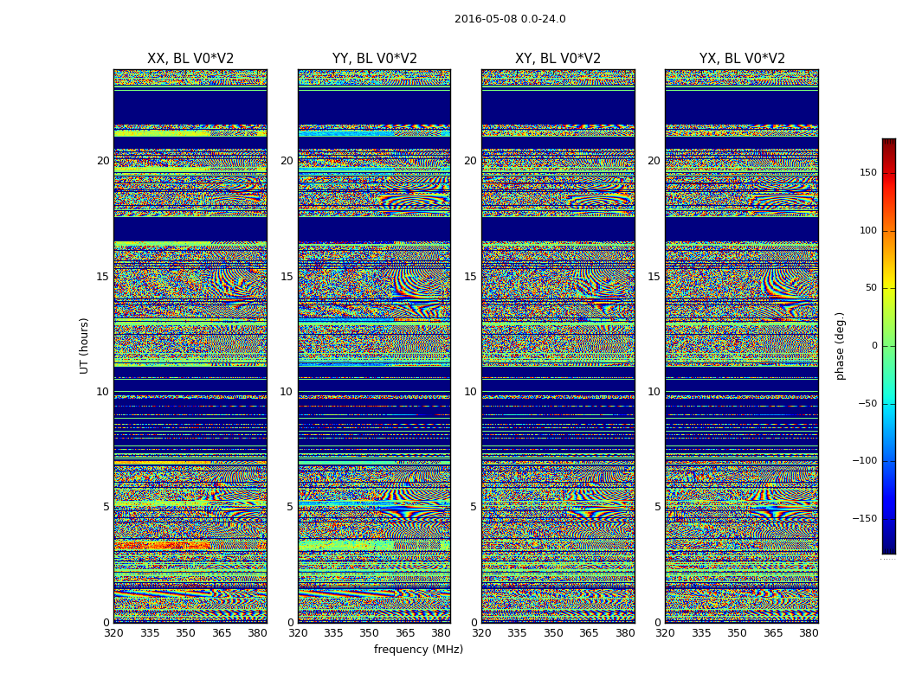This screenshot has height=692, width=909.
Task: Click the YY plot y-tick label 5
Action: tap(289, 507)
